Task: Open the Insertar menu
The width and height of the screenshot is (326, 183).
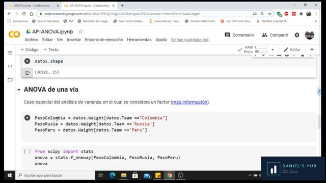Action: 74,40
